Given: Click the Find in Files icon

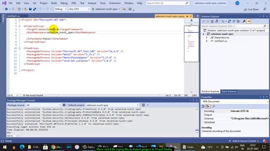Looking at the screenshot, I should pos(124,9).
